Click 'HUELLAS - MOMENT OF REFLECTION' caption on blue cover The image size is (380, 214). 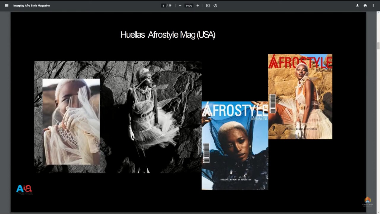pyautogui.click(x=236, y=180)
